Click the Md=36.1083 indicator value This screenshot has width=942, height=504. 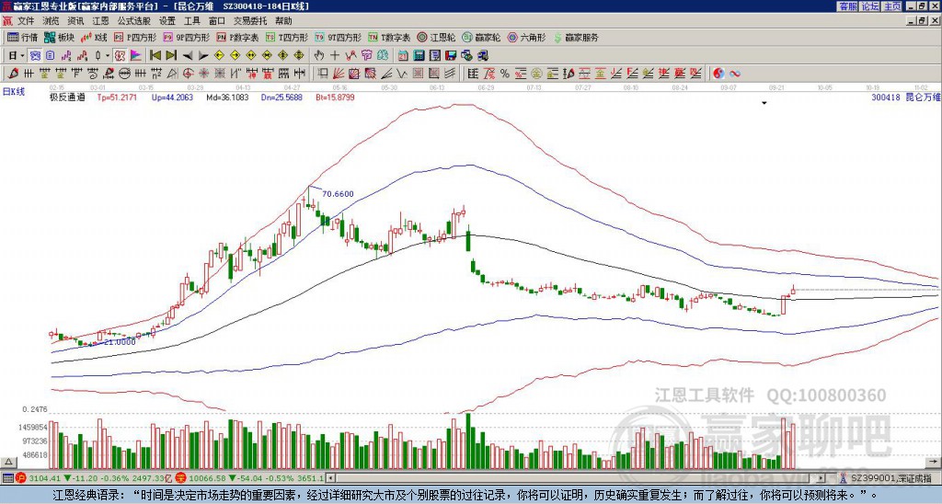tap(227, 97)
